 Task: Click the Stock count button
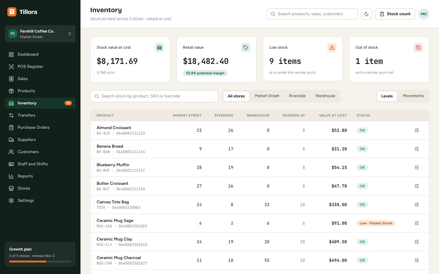click(395, 14)
